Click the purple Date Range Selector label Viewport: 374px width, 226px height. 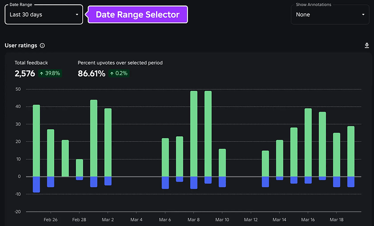click(137, 15)
